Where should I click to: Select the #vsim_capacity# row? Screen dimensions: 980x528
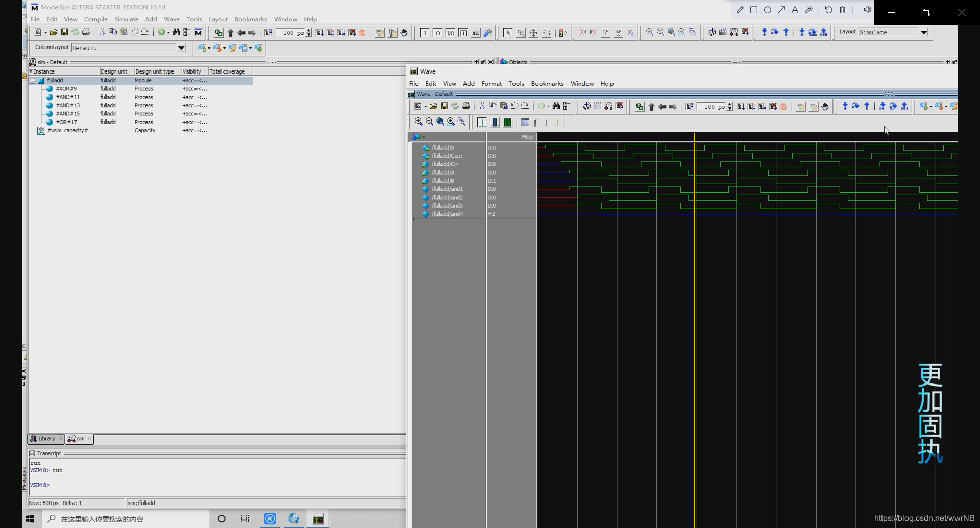click(x=140, y=131)
